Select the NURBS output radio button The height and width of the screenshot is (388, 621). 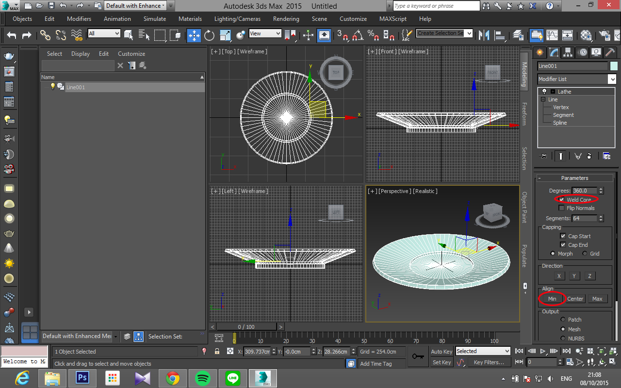[563, 338]
